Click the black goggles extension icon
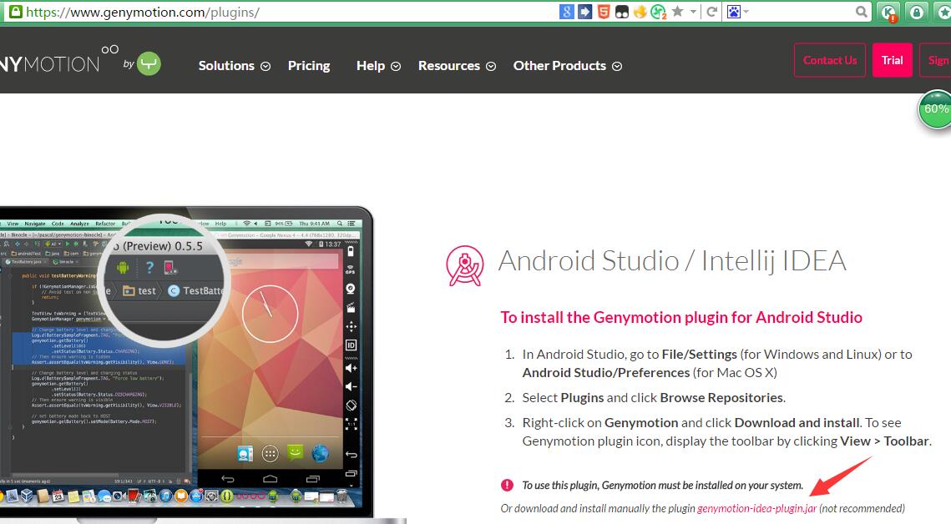 click(622, 12)
